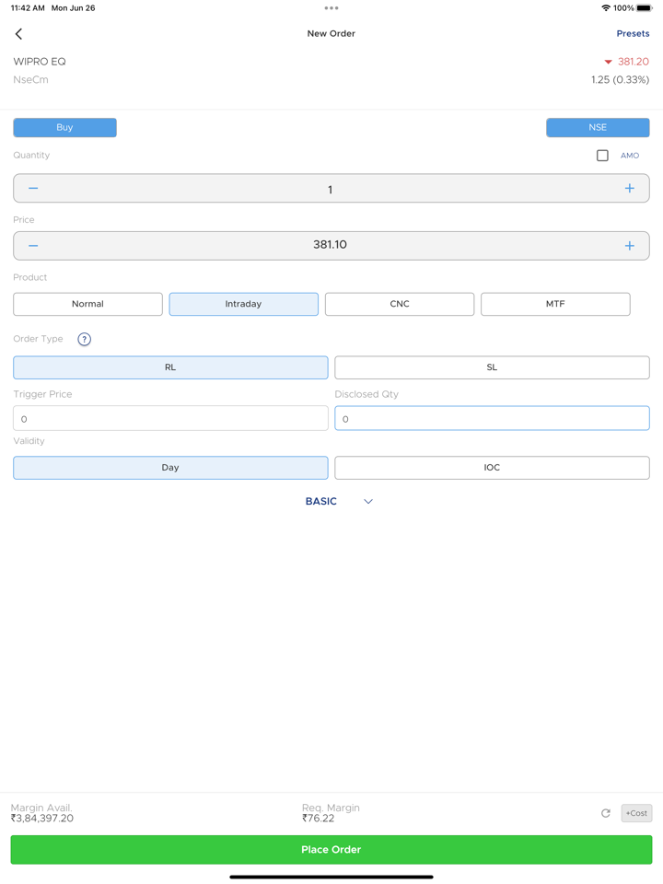Image resolution: width=663 pixels, height=884 pixels.
Task: Toggle the Buy order side
Action: pos(64,128)
